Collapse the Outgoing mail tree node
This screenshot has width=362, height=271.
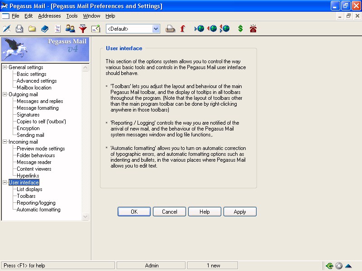pos(5,94)
